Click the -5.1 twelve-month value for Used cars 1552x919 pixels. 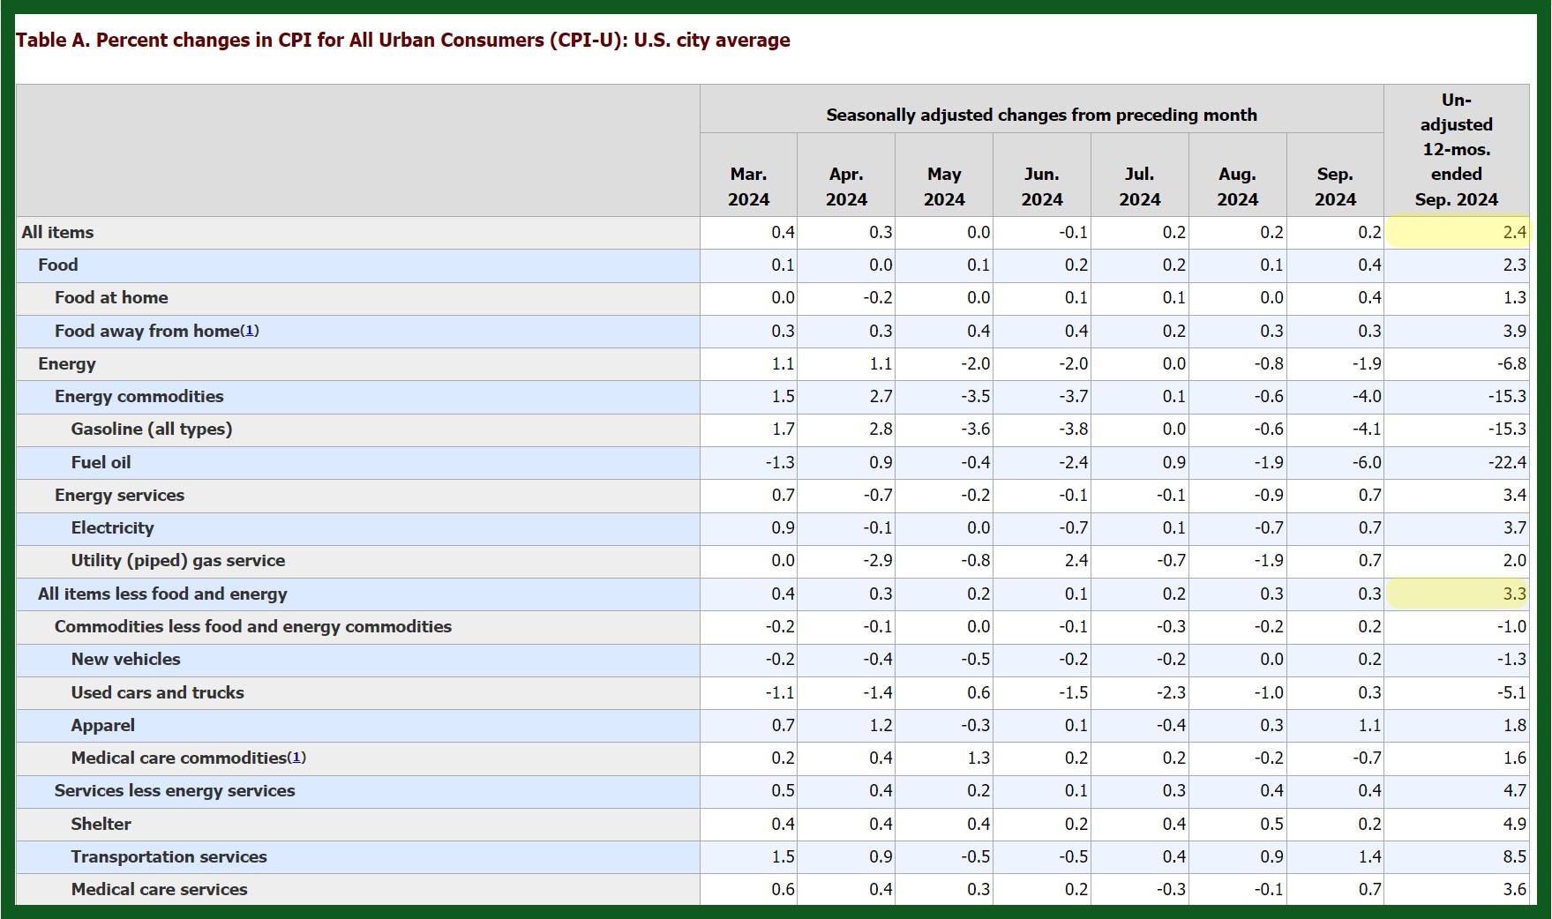(1511, 692)
